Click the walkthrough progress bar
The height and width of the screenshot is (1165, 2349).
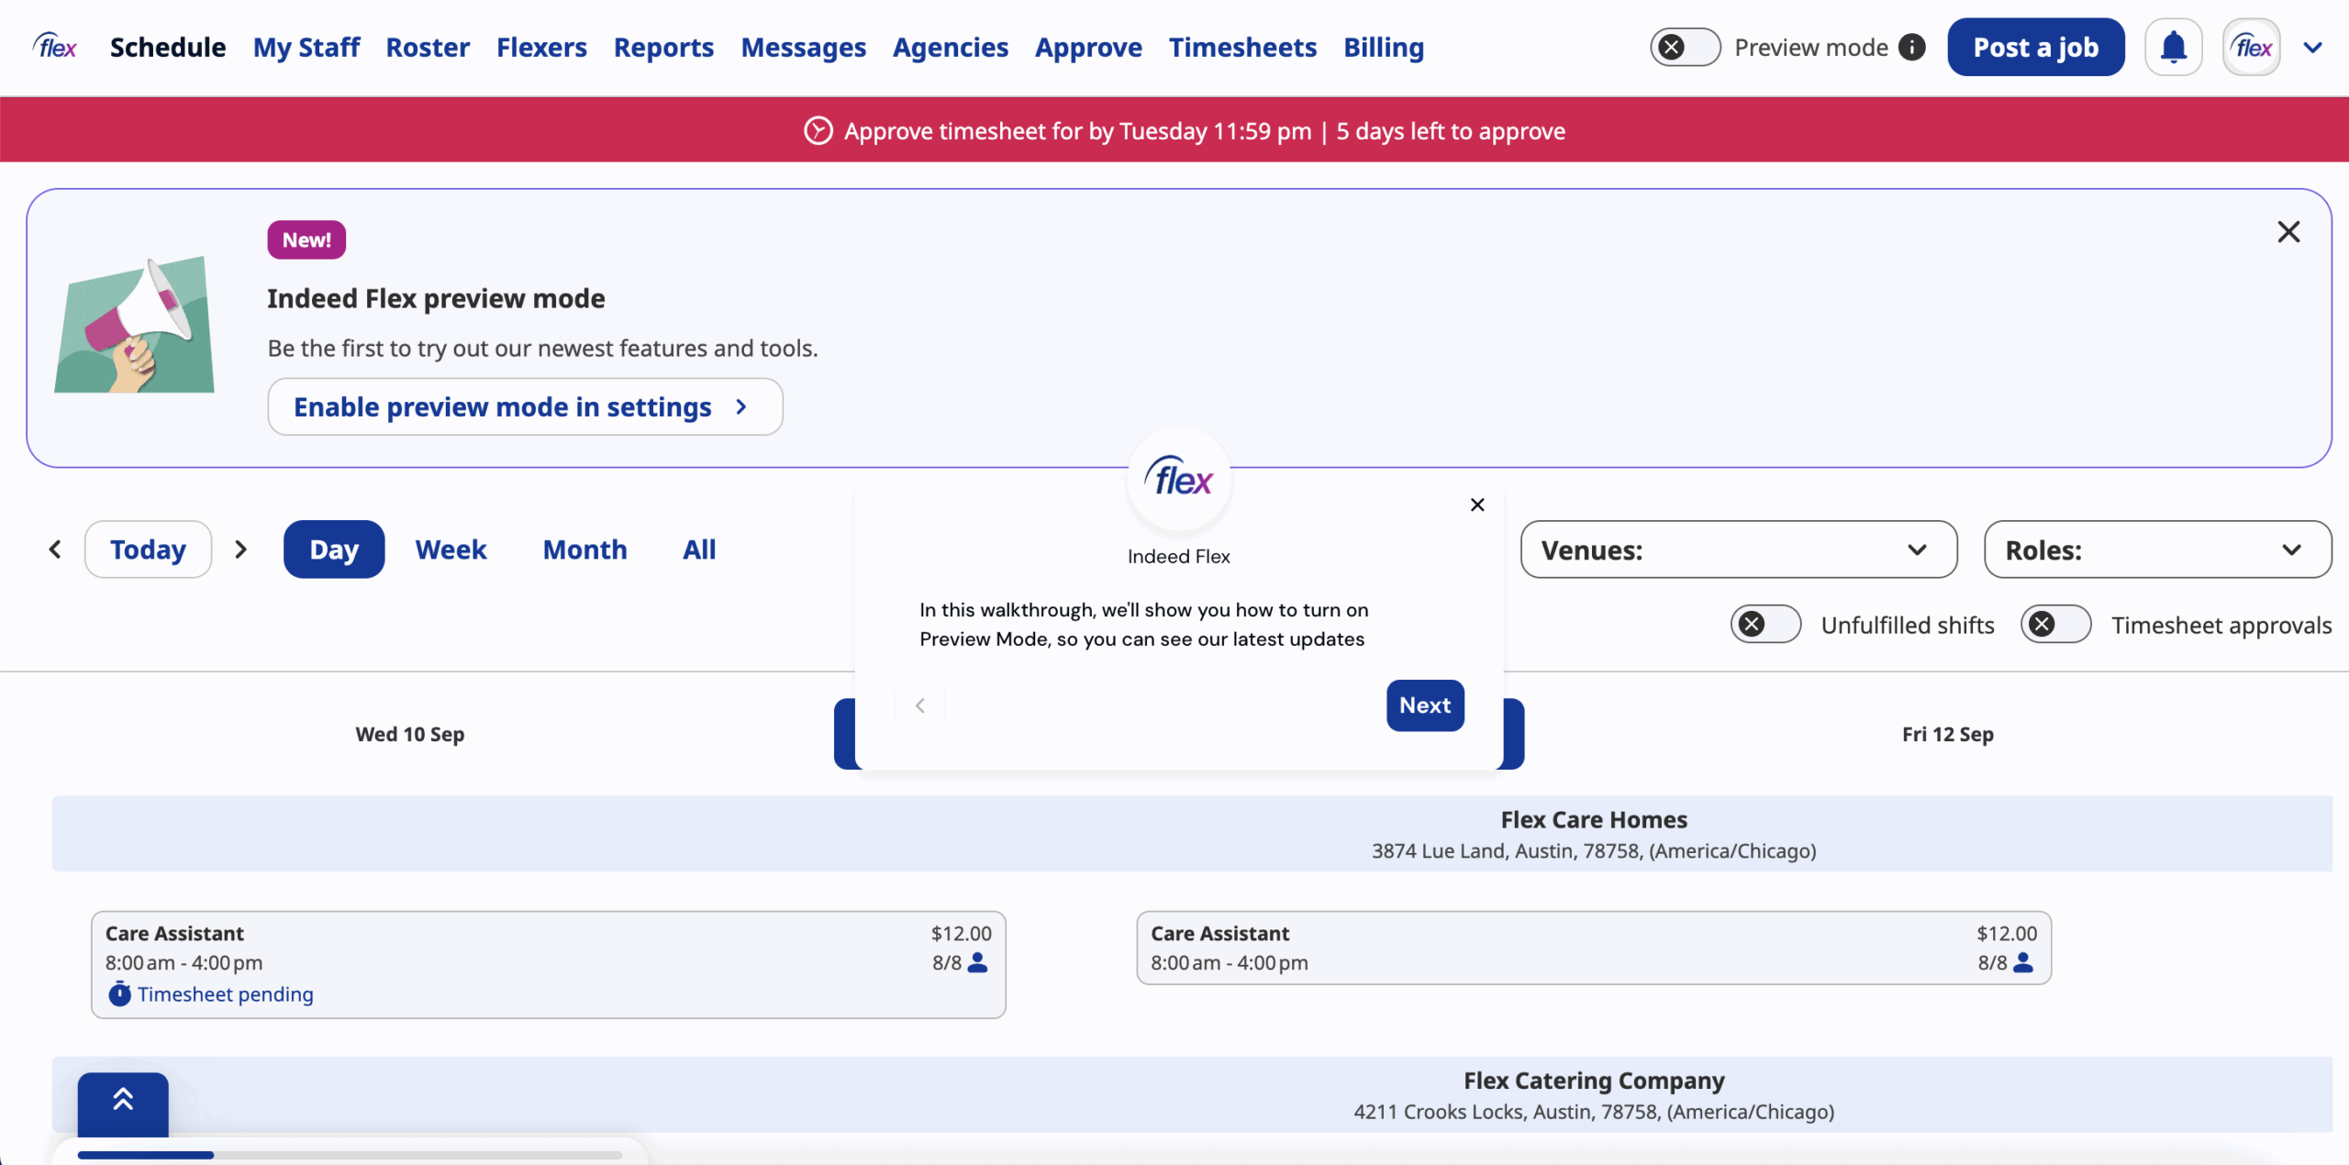350,1155
